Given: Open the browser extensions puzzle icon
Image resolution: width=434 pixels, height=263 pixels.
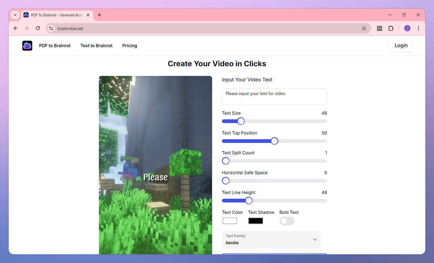Looking at the screenshot, I should click(391, 28).
